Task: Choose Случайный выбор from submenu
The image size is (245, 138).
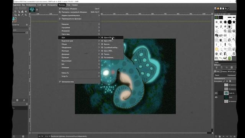Action: click(x=112, y=48)
